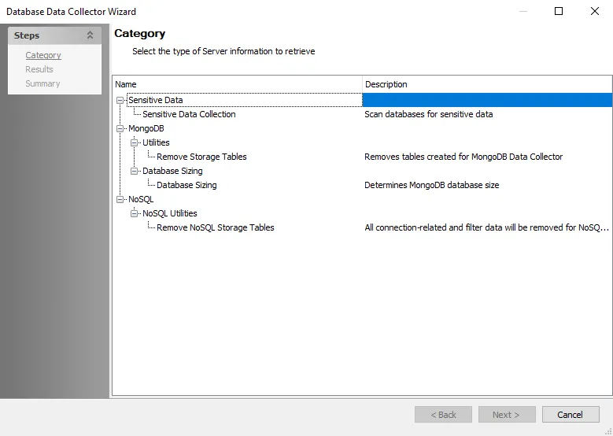Image resolution: width=613 pixels, height=436 pixels.
Task: Click 'Determines MongoDB database size' description
Action: tap(431, 185)
